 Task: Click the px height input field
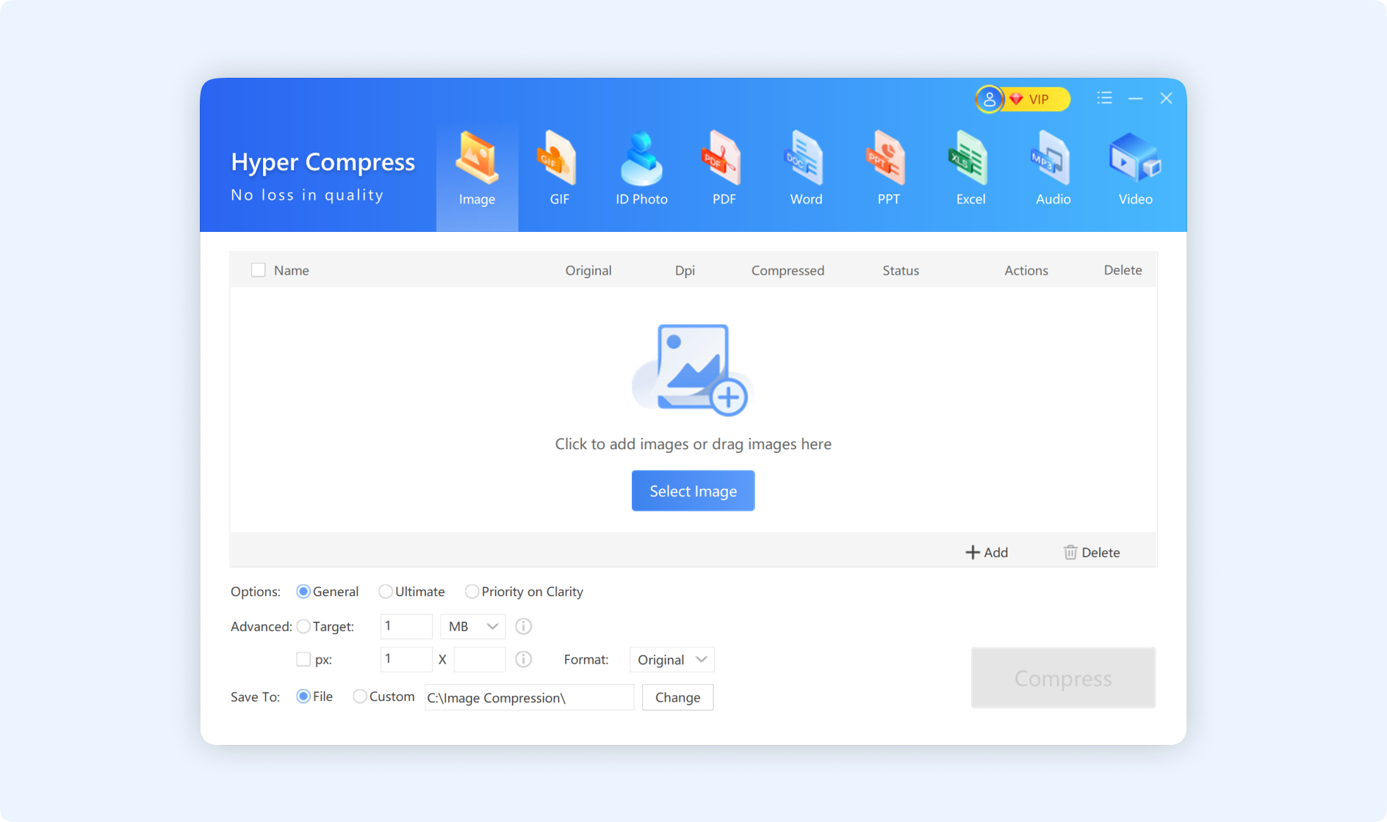click(x=480, y=660)
